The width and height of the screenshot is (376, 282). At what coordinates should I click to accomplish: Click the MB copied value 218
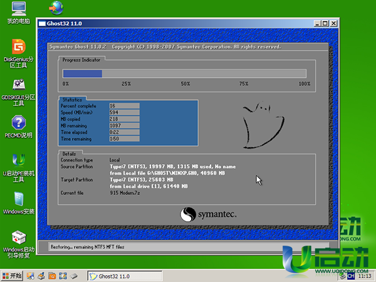coord(125,119)
